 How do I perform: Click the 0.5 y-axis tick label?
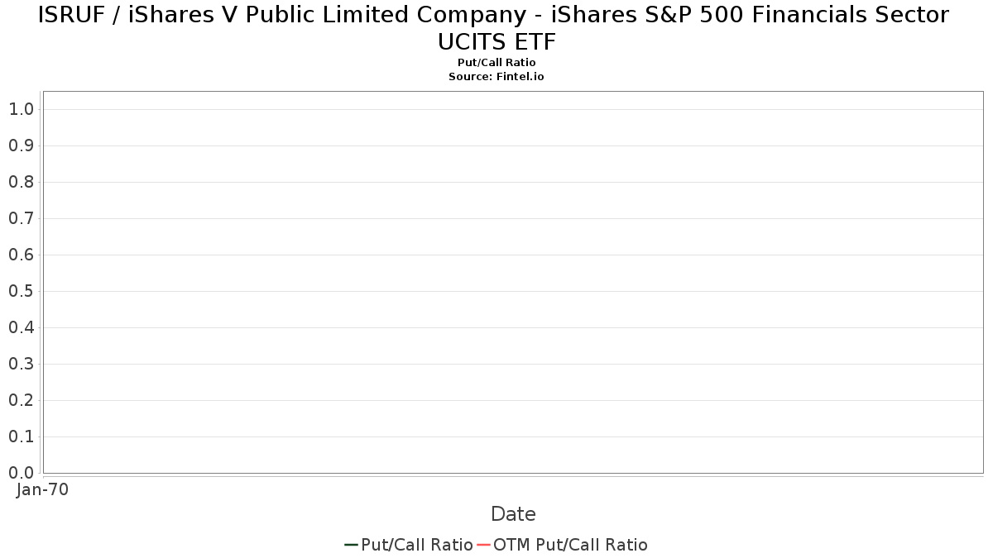[x=22, y=291]
